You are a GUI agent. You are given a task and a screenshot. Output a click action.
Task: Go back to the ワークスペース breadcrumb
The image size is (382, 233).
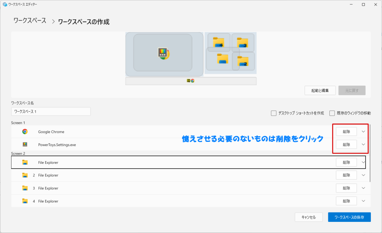(30, 21)
